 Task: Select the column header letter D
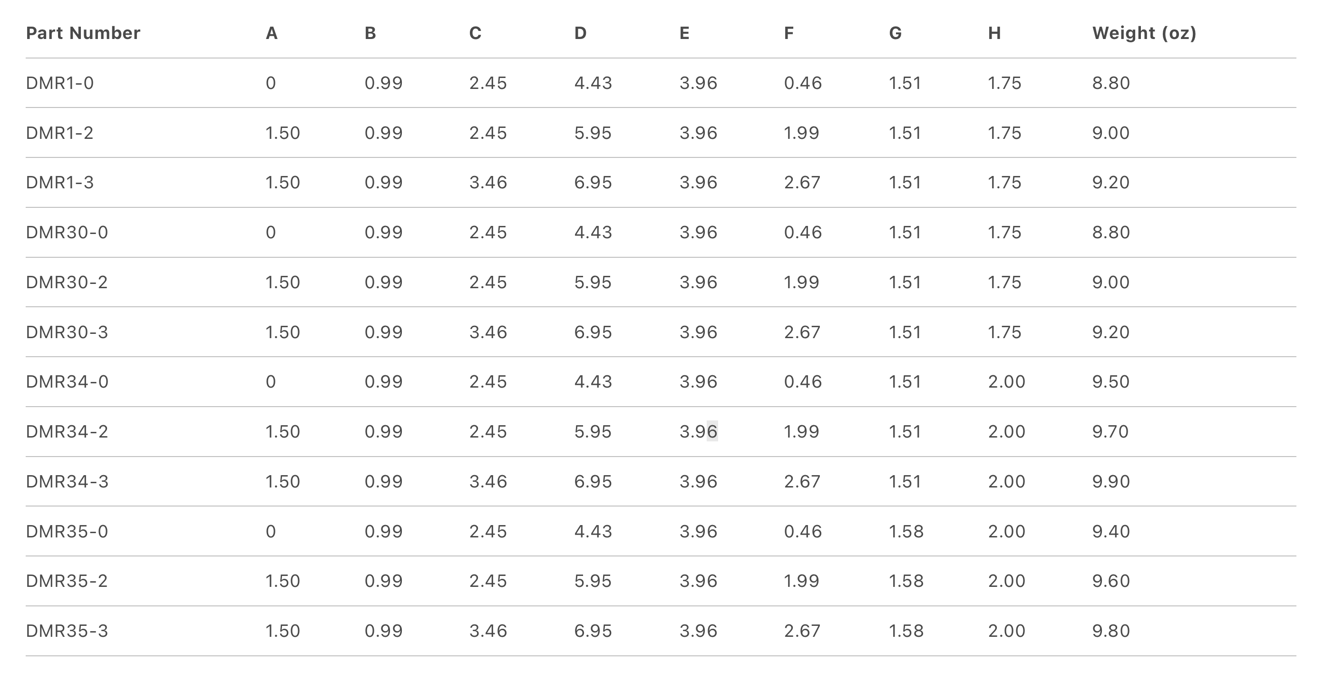[580, 33]
